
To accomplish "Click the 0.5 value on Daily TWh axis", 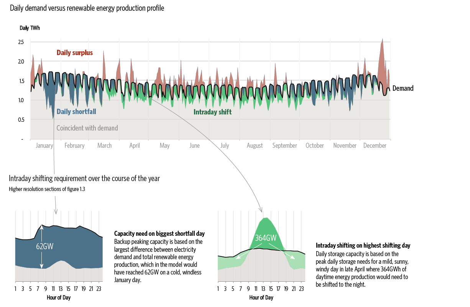I will click(21, 119).
